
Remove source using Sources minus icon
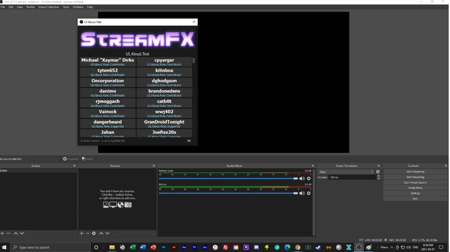pyautogui.click(x=88, y=233)
